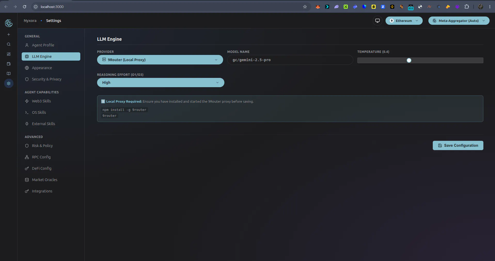Open OS Skills settings
Image resolution: width=495 pixels, height=261 pixels.
[x=51, y=112]
